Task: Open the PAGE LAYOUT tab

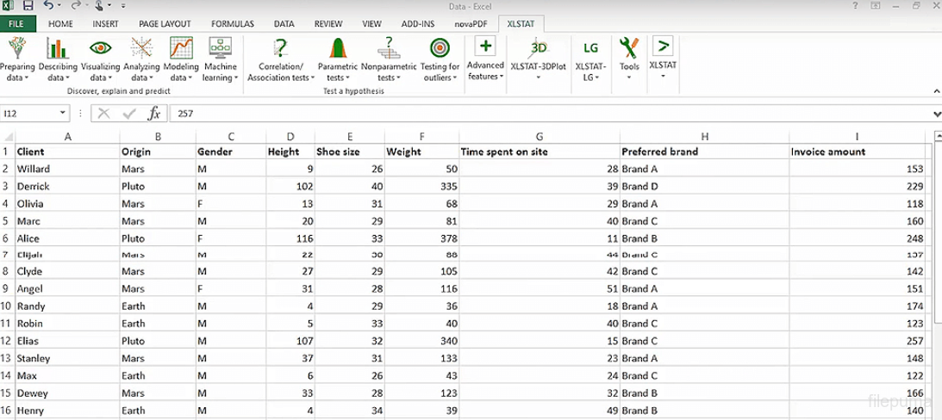Action: (x=165, y=24)
